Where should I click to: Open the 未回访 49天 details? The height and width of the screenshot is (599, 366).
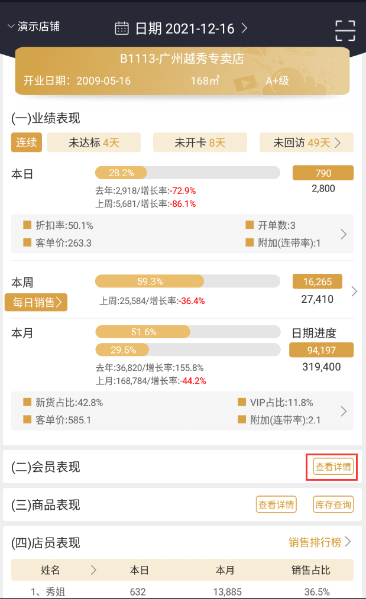[x=306, y=143]
